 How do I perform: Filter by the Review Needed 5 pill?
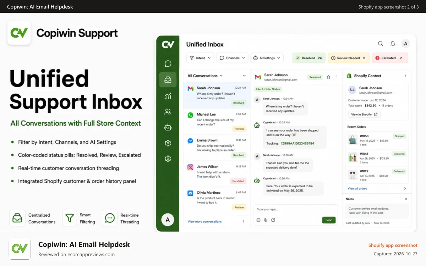point(349,58)
